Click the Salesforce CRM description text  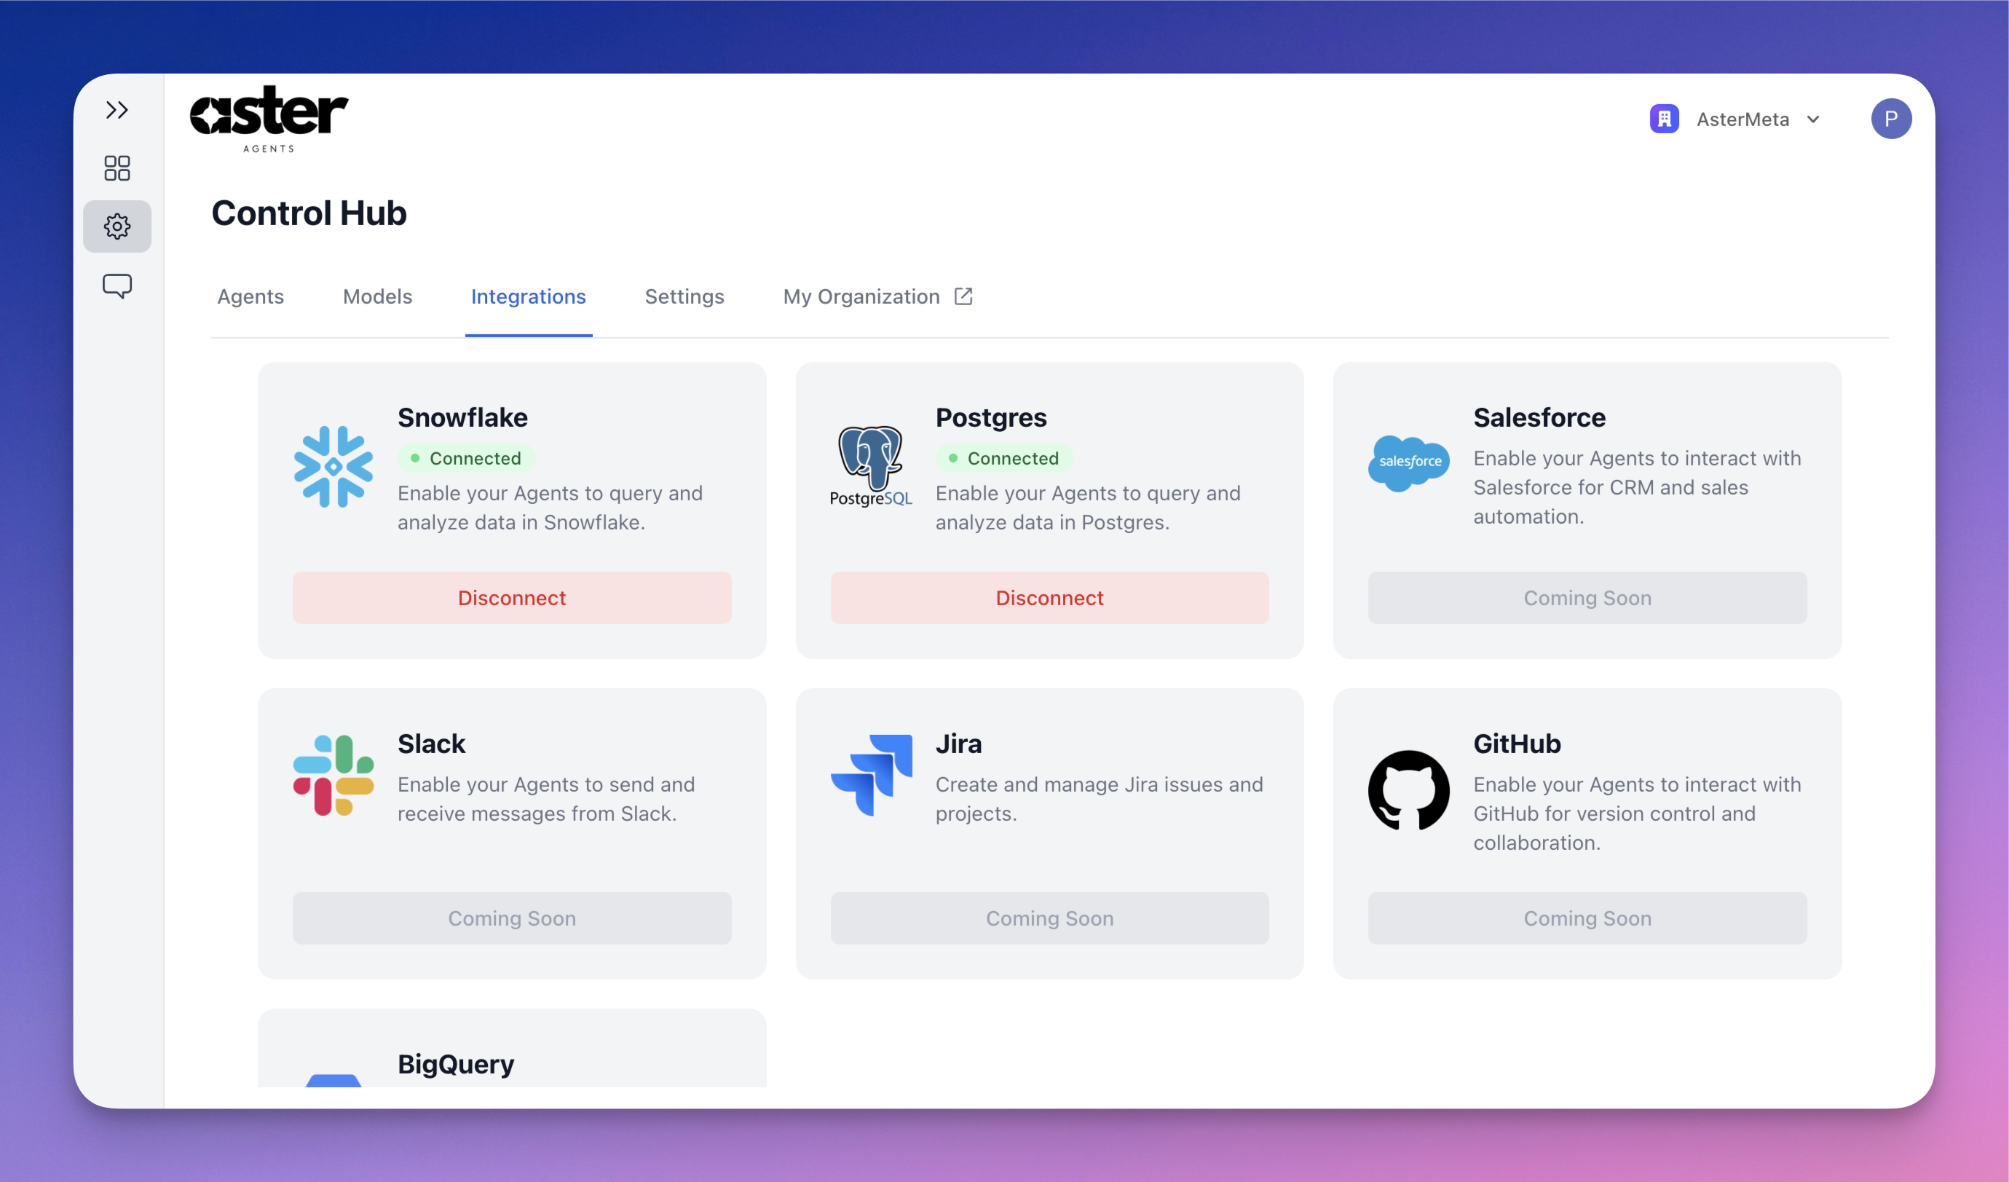tap(1637, 487)
